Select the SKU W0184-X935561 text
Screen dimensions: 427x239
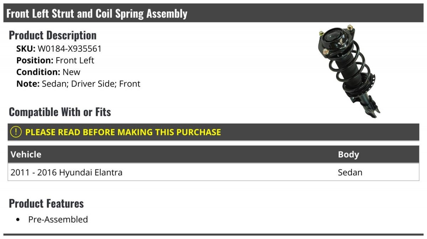69,48
